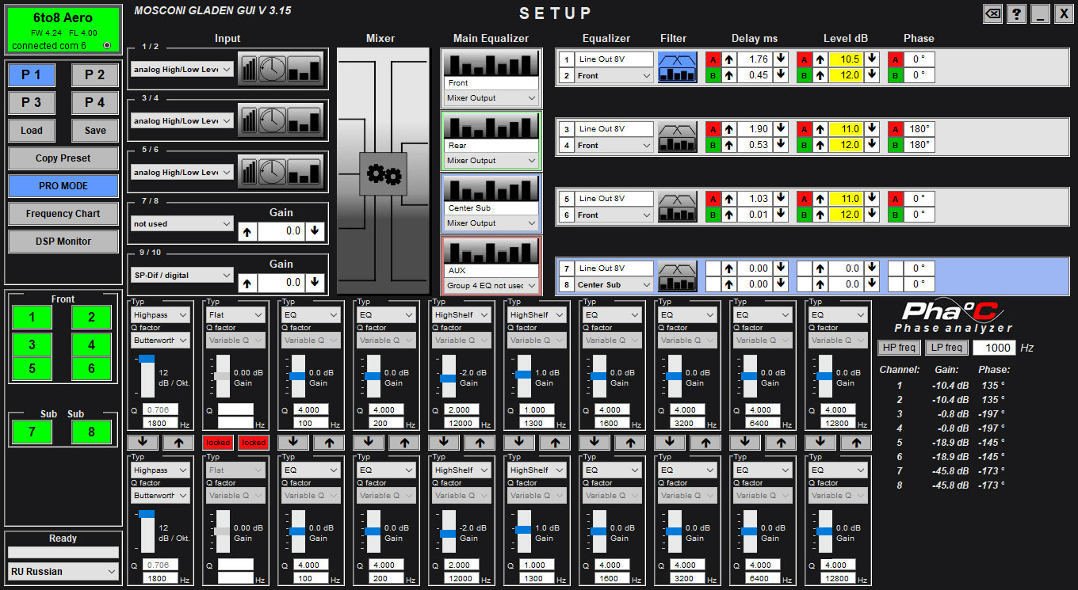1078x590 pixels.
Task: Lower level 10.5 dB with down arrow
Action: [872, 59]
